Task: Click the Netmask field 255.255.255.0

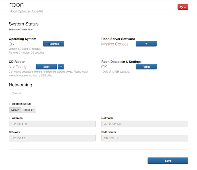Action: [145, 124]
